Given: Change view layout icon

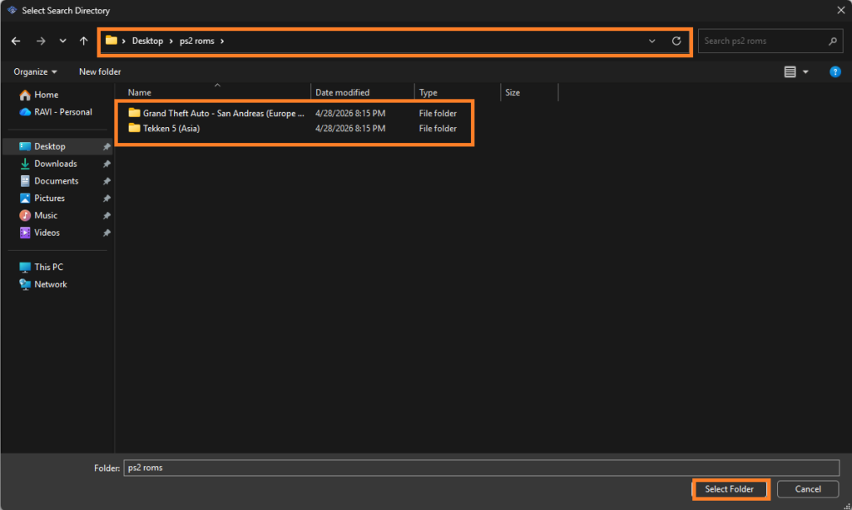Looking at the screenshot, I should tap(790, 71).
